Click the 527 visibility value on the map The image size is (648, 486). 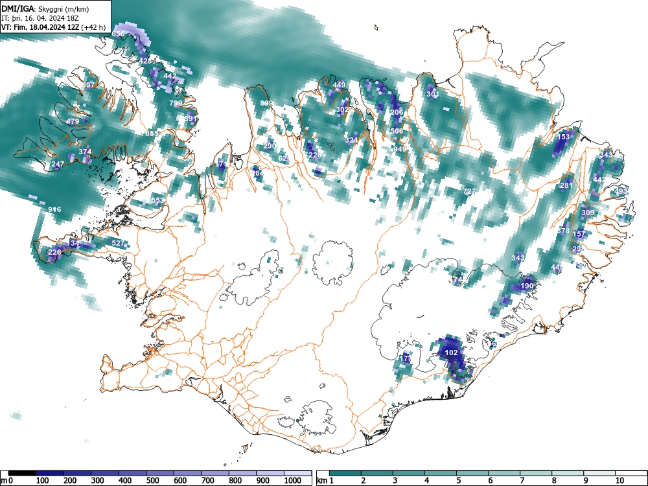[118, 243]
